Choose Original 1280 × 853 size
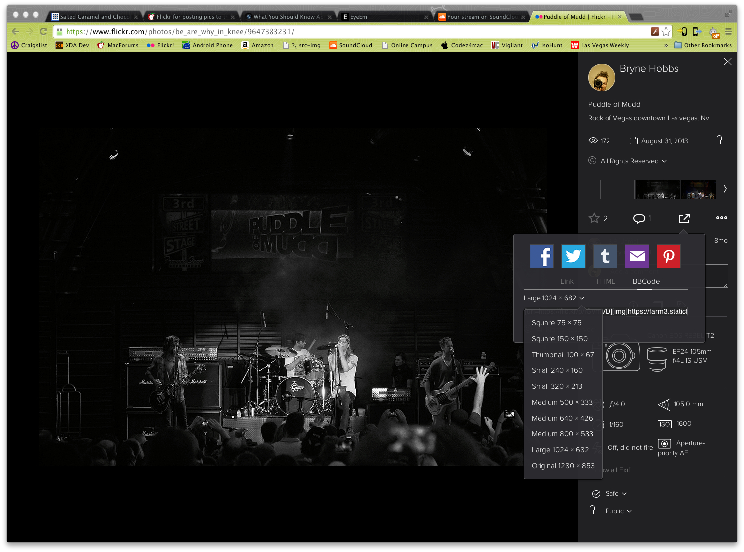The image size is (744, 552). [x=563, y=466]
